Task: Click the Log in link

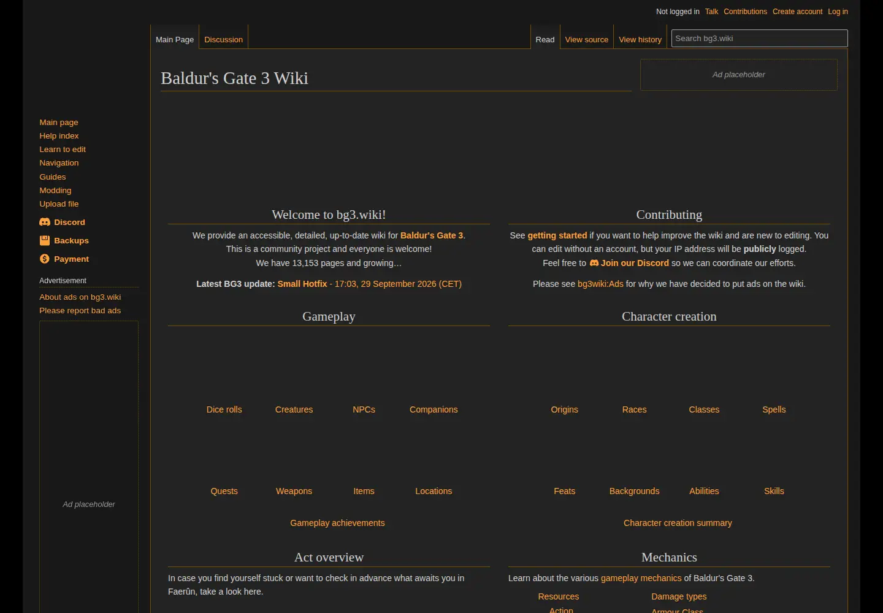Action: tap(838, 12)
